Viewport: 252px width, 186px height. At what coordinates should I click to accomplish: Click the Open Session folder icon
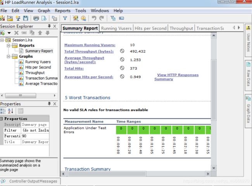click(x=10, y=18)
